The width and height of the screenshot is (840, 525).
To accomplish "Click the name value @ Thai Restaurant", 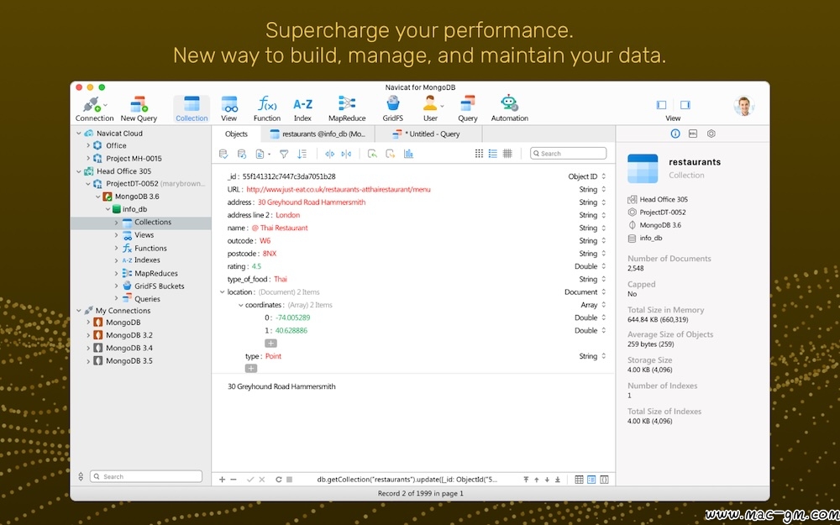I will (x=280, y=228).
